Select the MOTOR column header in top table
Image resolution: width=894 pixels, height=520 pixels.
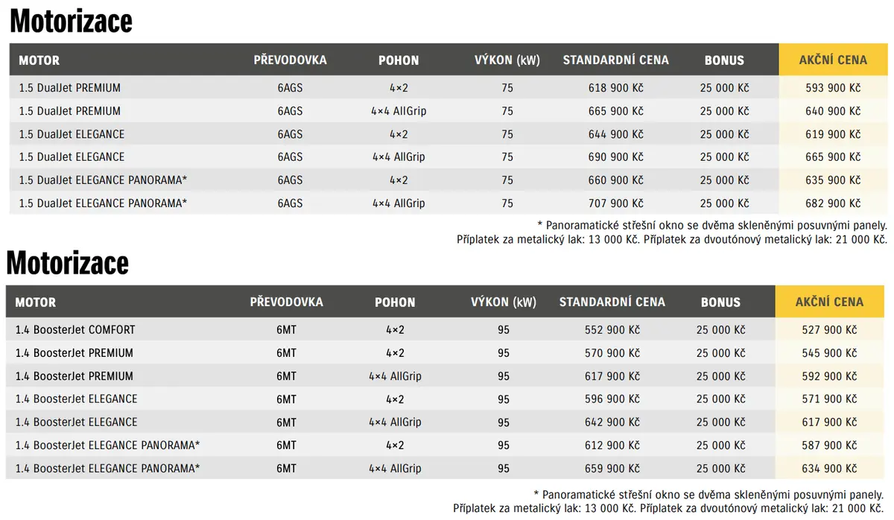tap(39, 60)
